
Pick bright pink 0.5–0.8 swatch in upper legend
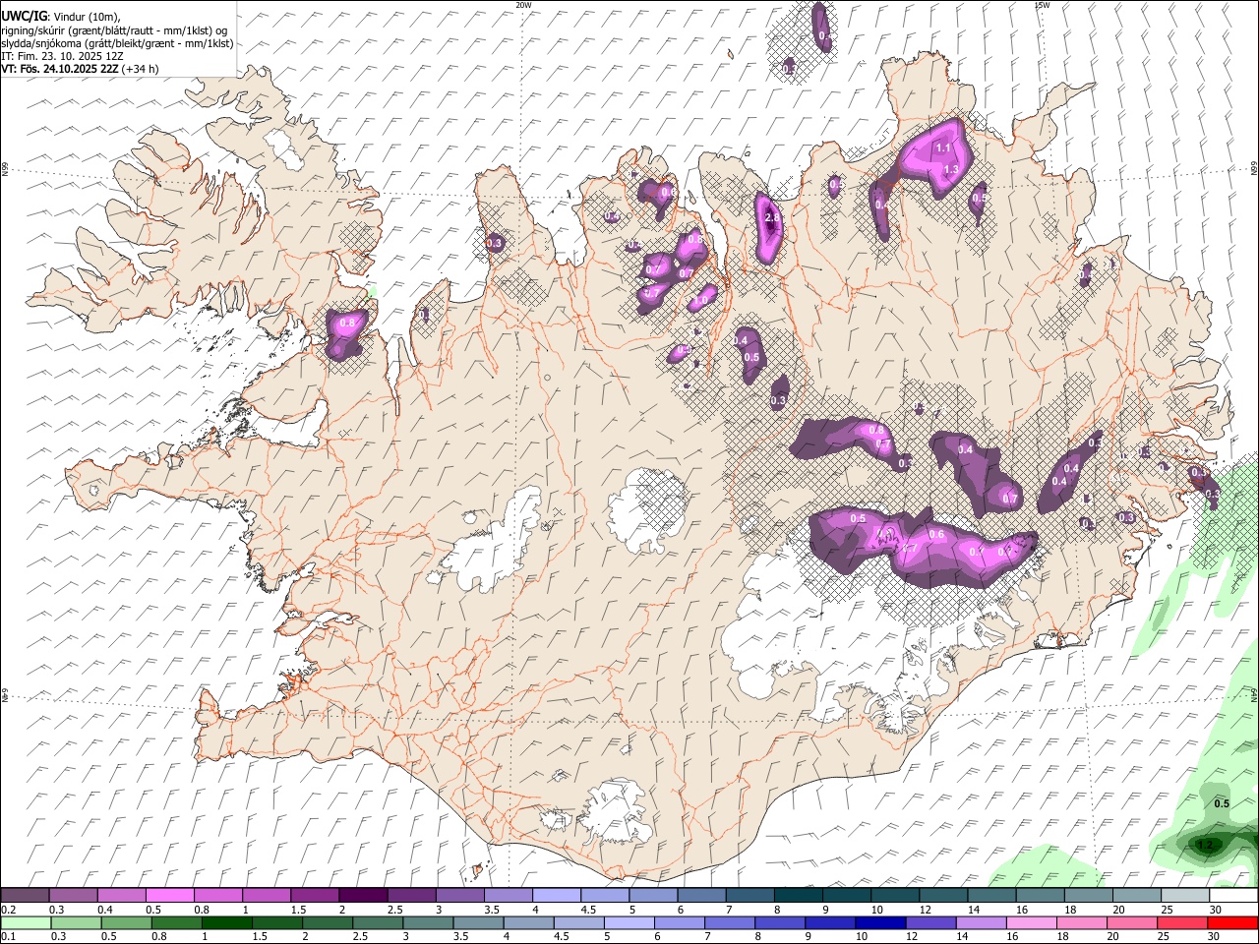coord(170,896)
